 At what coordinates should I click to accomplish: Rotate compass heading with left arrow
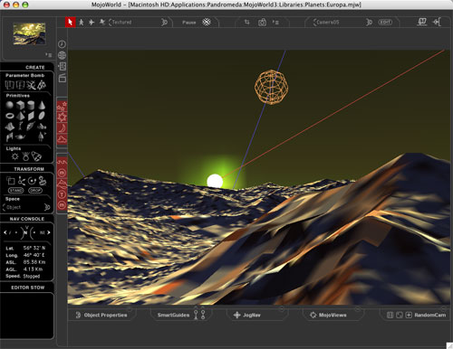5,232
